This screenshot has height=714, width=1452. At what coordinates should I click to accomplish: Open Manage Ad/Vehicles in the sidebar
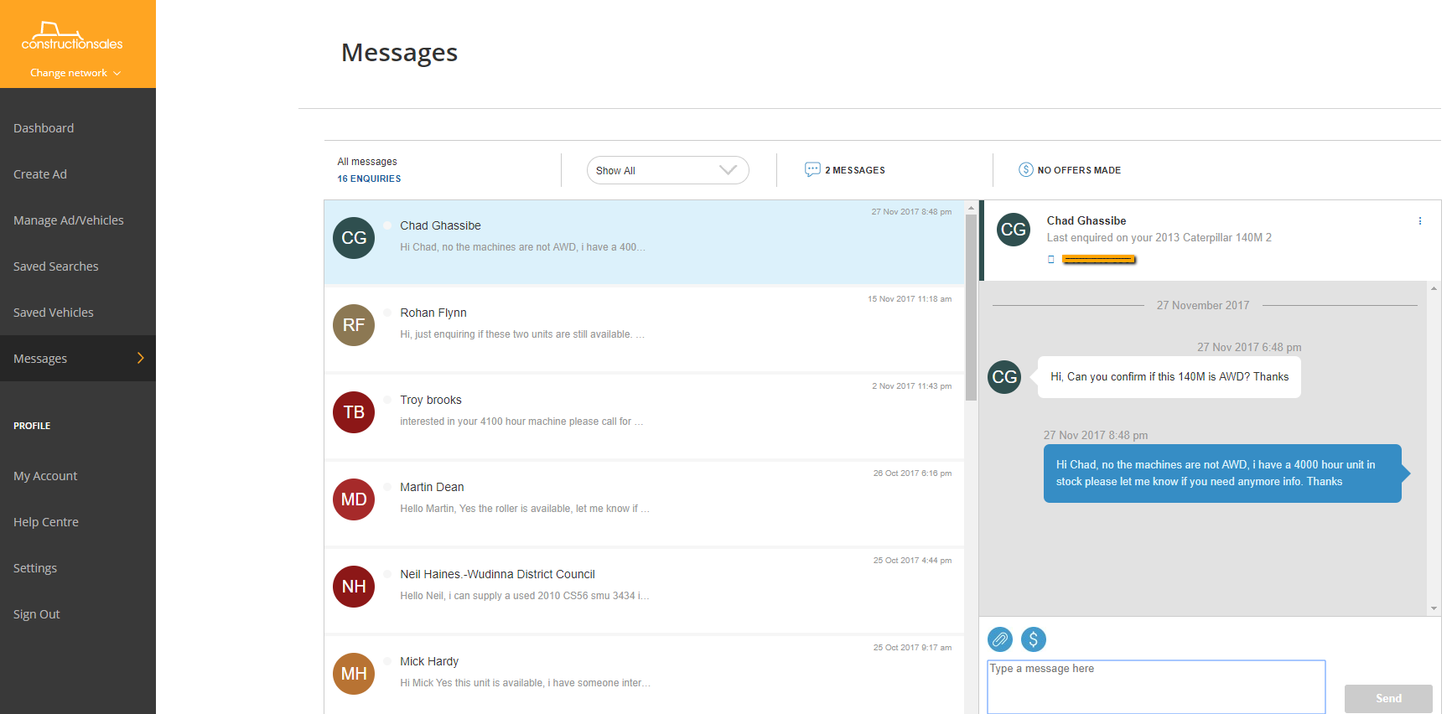tap(69, 220)
